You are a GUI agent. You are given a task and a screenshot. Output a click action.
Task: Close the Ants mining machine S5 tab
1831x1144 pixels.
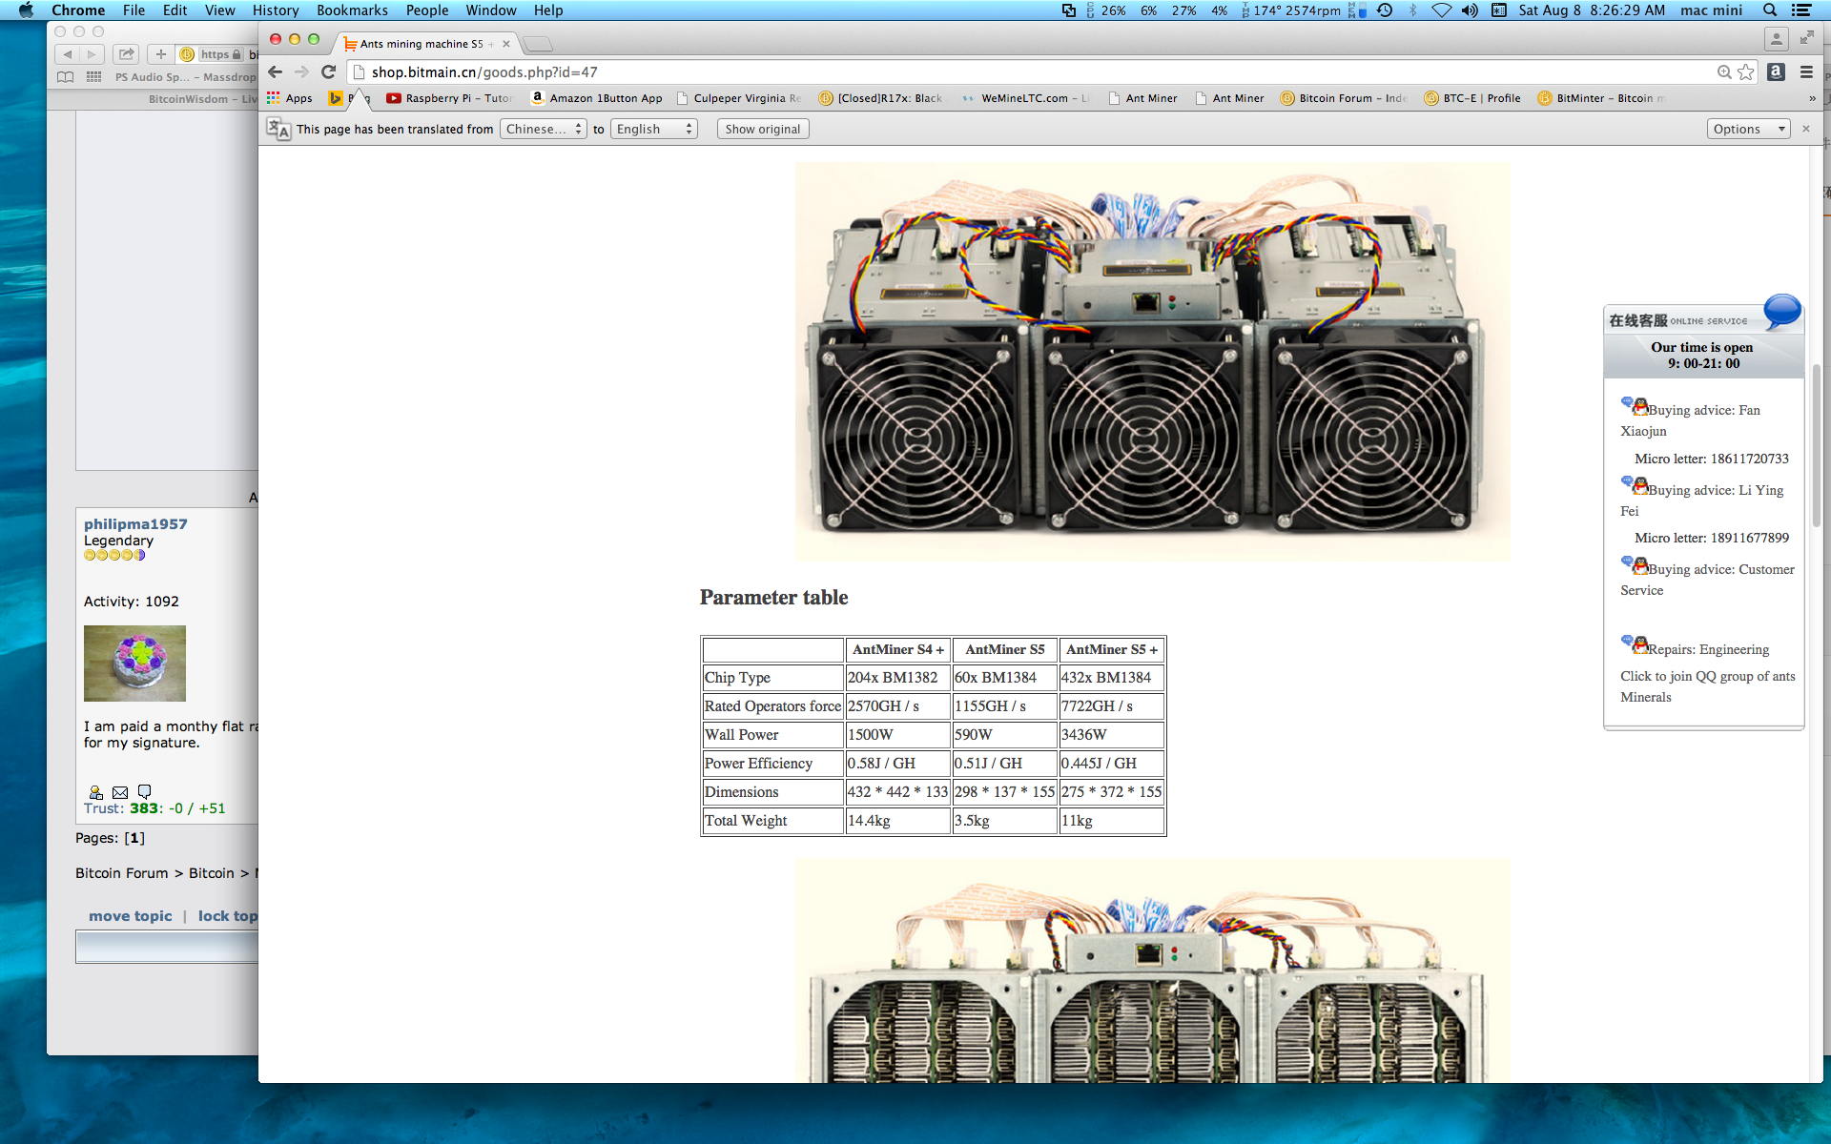pos(506,44)
